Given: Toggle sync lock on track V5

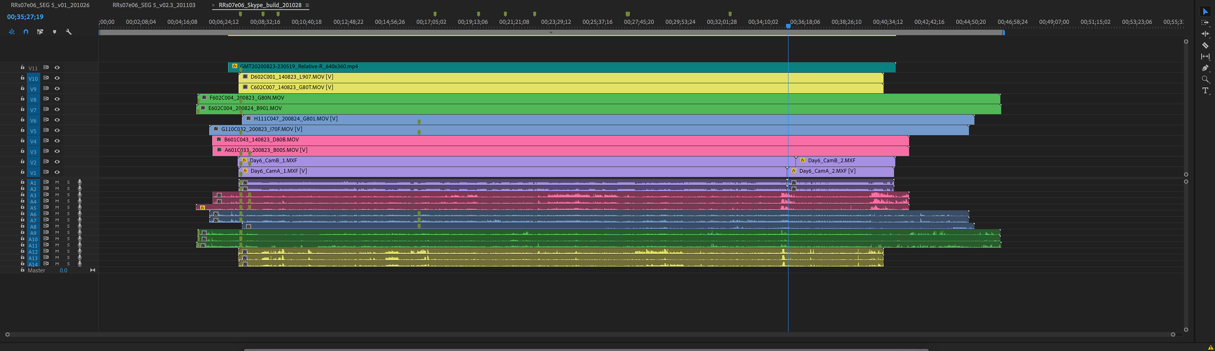Looking at the screenshot, I should (46, 130).
